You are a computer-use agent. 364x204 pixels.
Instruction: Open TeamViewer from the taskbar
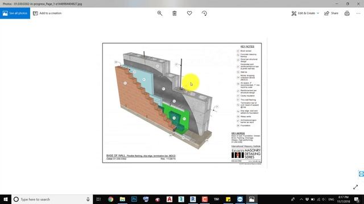point(240,199)
